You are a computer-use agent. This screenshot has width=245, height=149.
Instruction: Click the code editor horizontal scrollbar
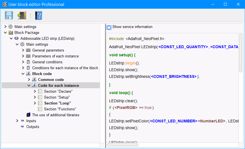tap(122, 145)
